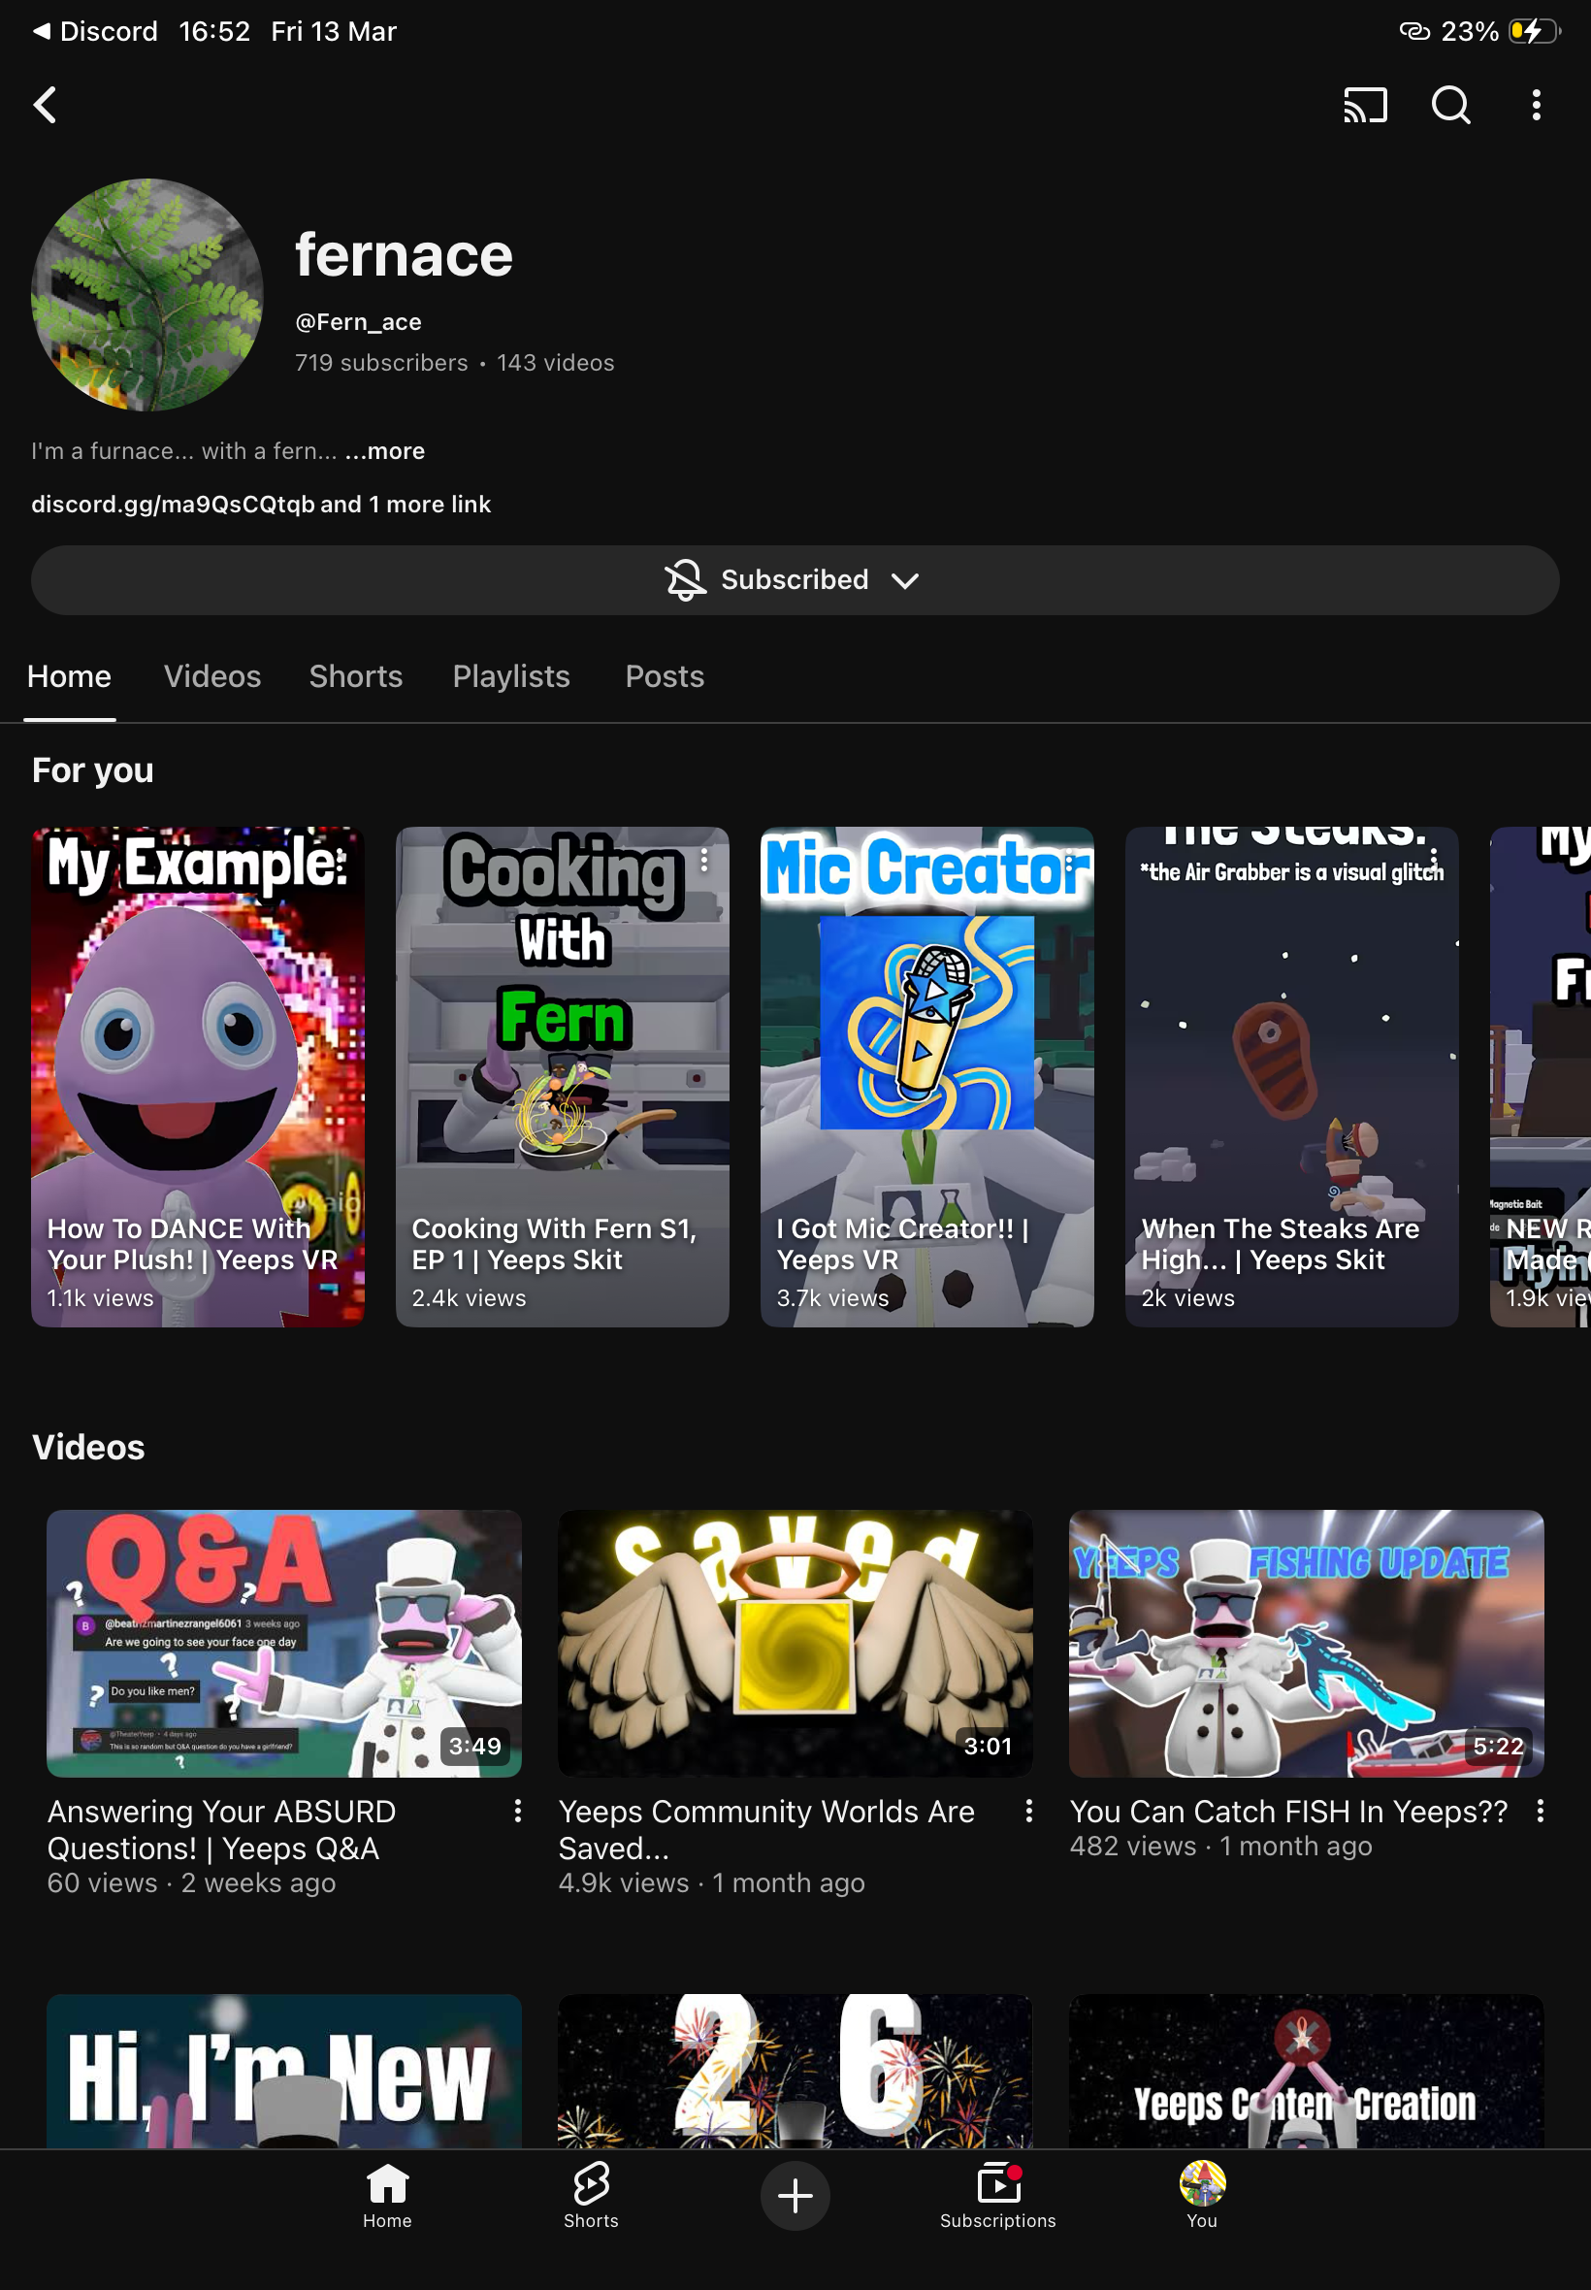Open the 'I Got Mic Creator!!' short
The width and height of the screenshot is (1591, 2290).
pyautogui.click(x=927, y=1077)
